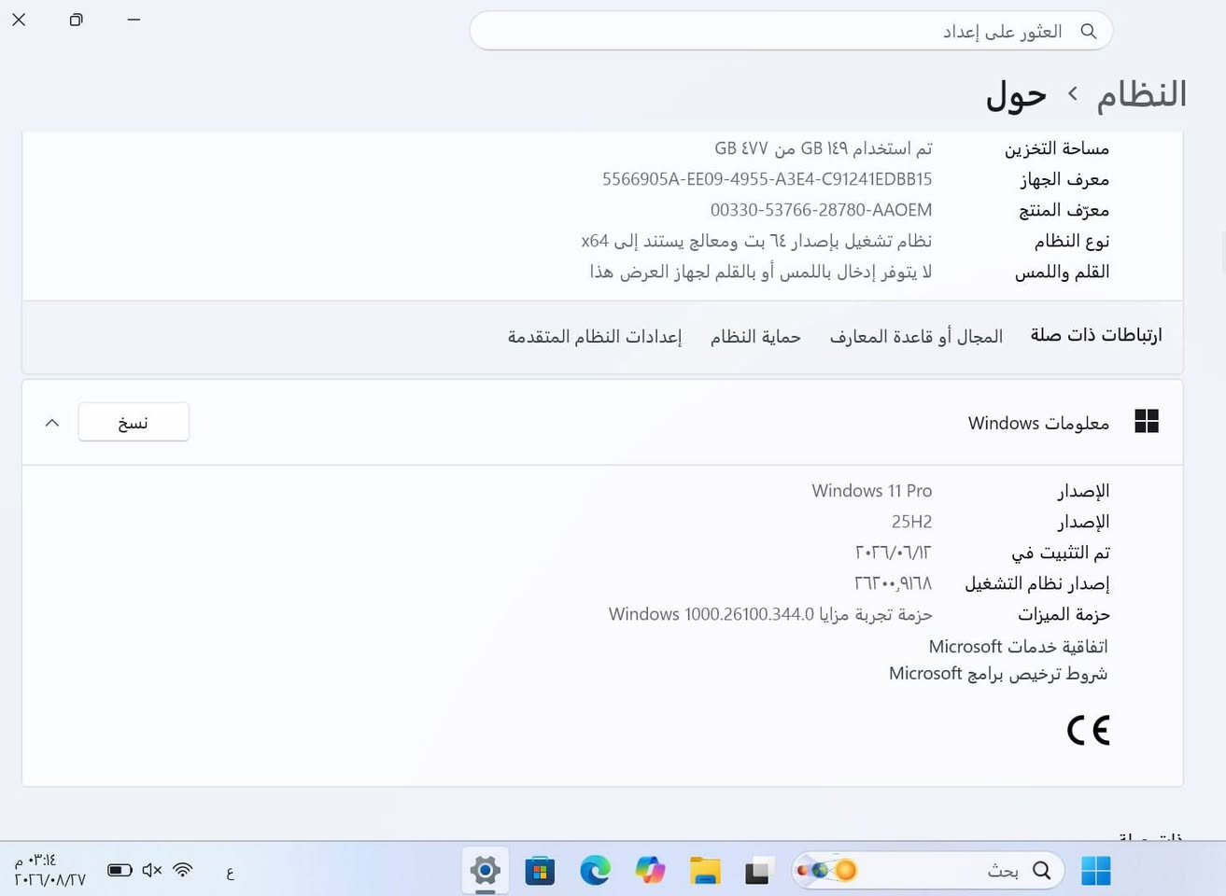This screenshot has height=896, width=1226.
Task: Open اتفاقية خدمات Microsoft link
Action: [1018, 646]
